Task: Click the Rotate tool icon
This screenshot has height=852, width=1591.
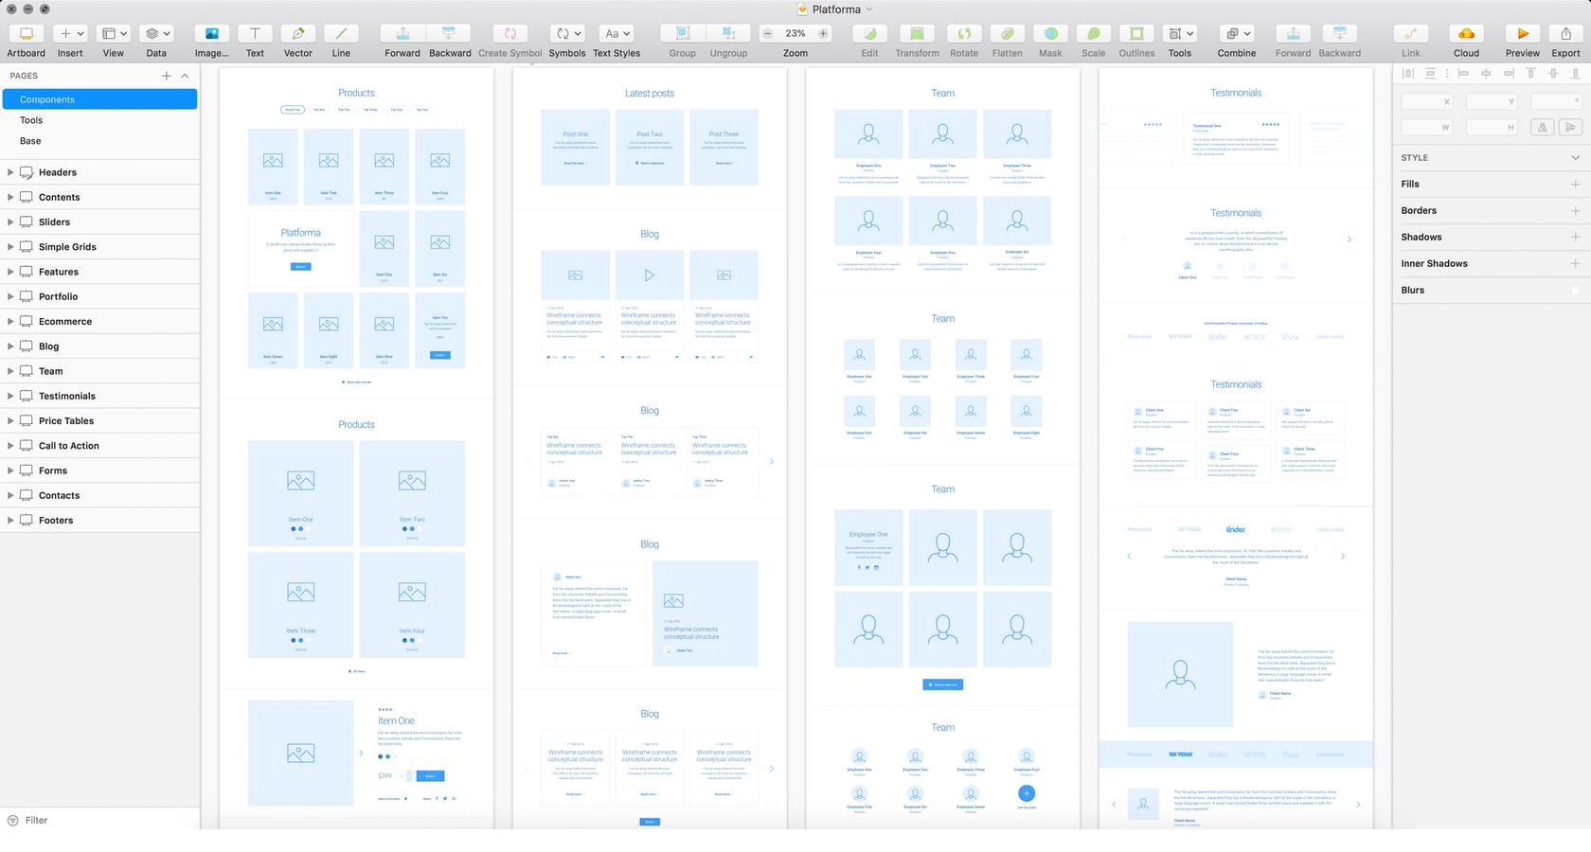Action: [x=963, y=33]
